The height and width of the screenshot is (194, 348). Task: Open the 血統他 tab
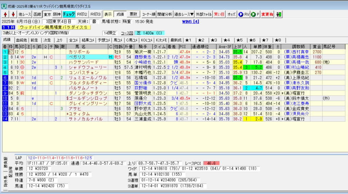tap(21, 40)
